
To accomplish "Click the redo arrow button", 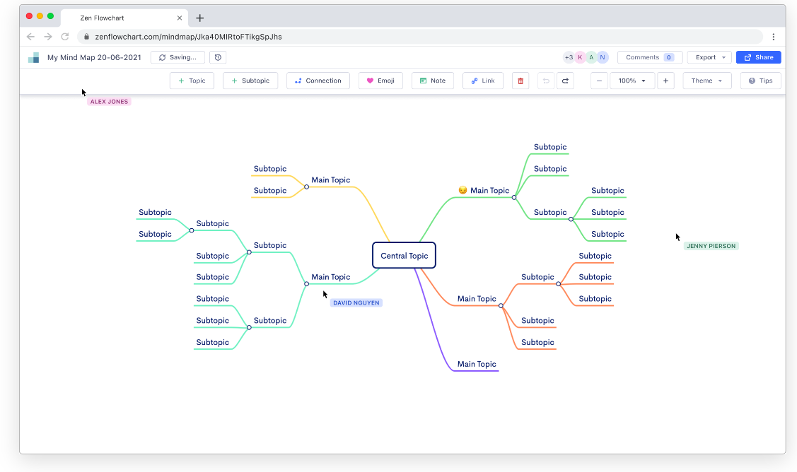I will (565, 81).
